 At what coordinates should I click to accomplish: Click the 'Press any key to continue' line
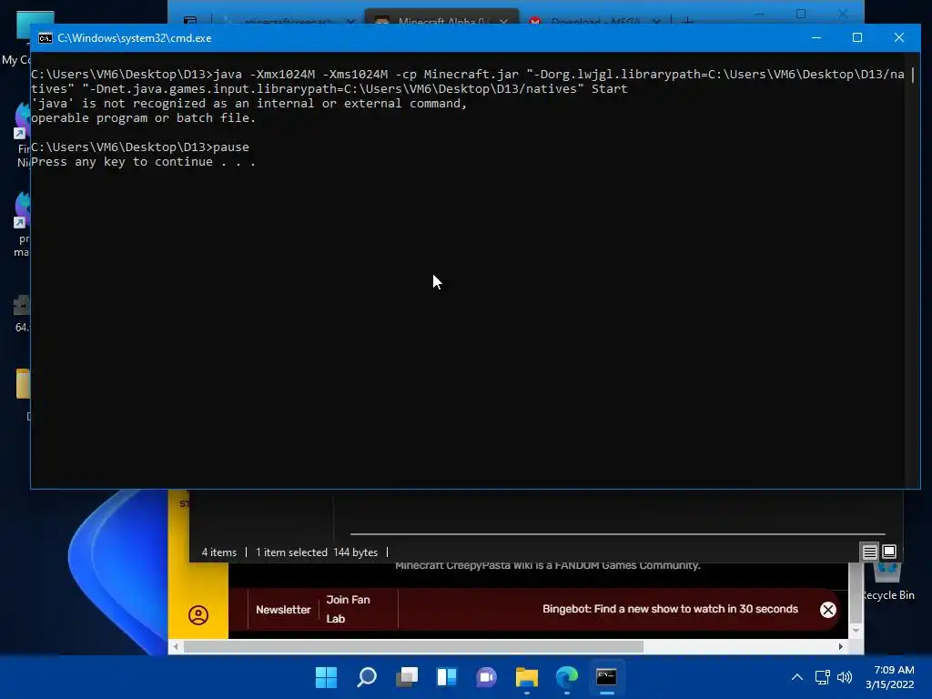(x=143, y=162)
